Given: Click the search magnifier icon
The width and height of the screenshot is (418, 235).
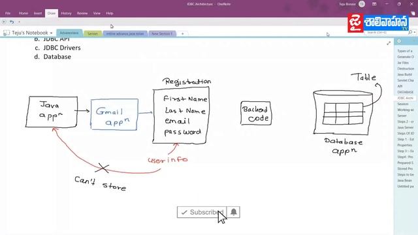Looking at the screenshot, I should point(410,32).
